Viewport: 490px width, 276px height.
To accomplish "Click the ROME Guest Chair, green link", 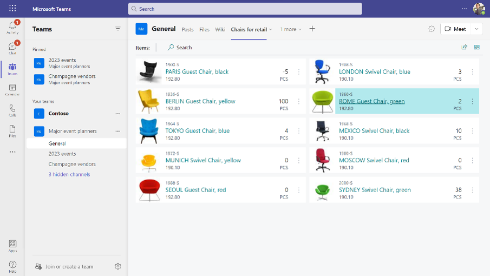I will pos(371,101).
